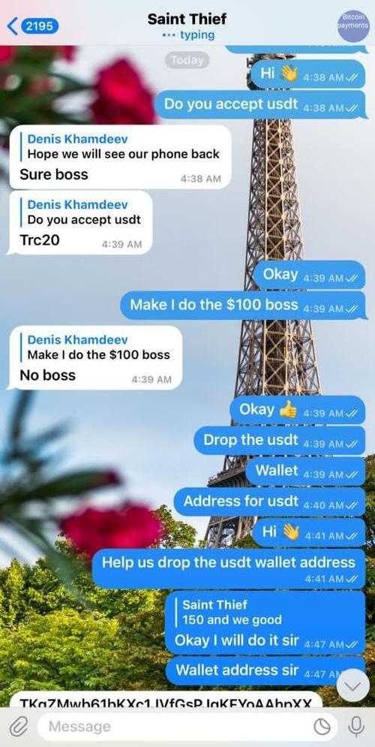Tap the 'Address for usdt' sent bubble
This screenshot has height=747, width=375.
pyautogui.click(x=270, y=502)
